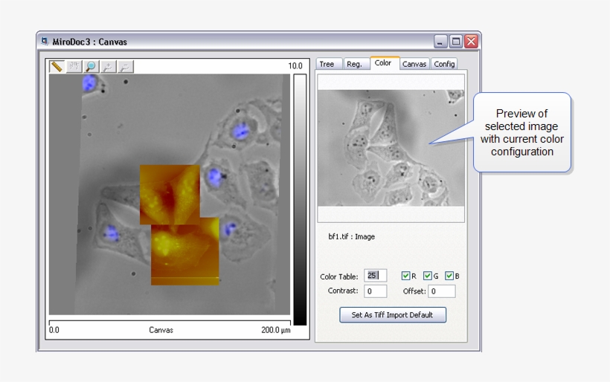The width and height of the screenshot is (610, 382).
Task: Select the ruler measurement tool
Action: (x=57, y=66)
